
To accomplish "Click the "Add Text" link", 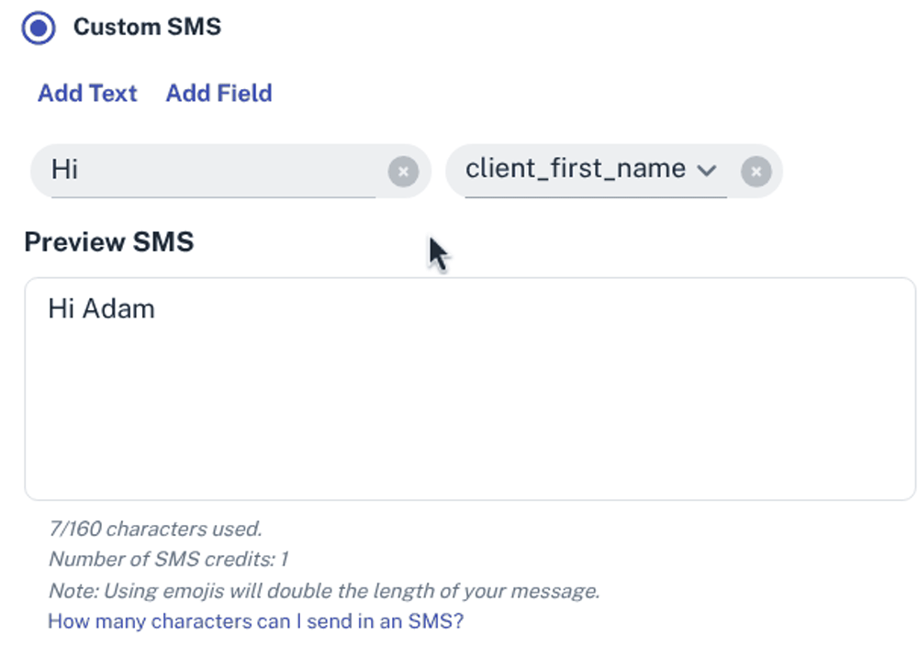I will tap(87, 94).
